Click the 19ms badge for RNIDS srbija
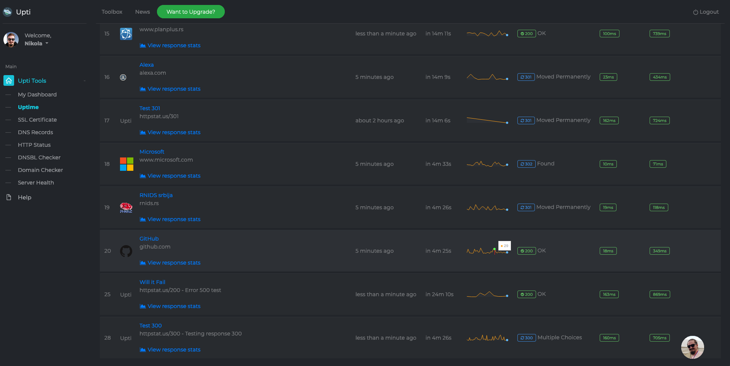 pyautogui.click(x=608, y=207)
